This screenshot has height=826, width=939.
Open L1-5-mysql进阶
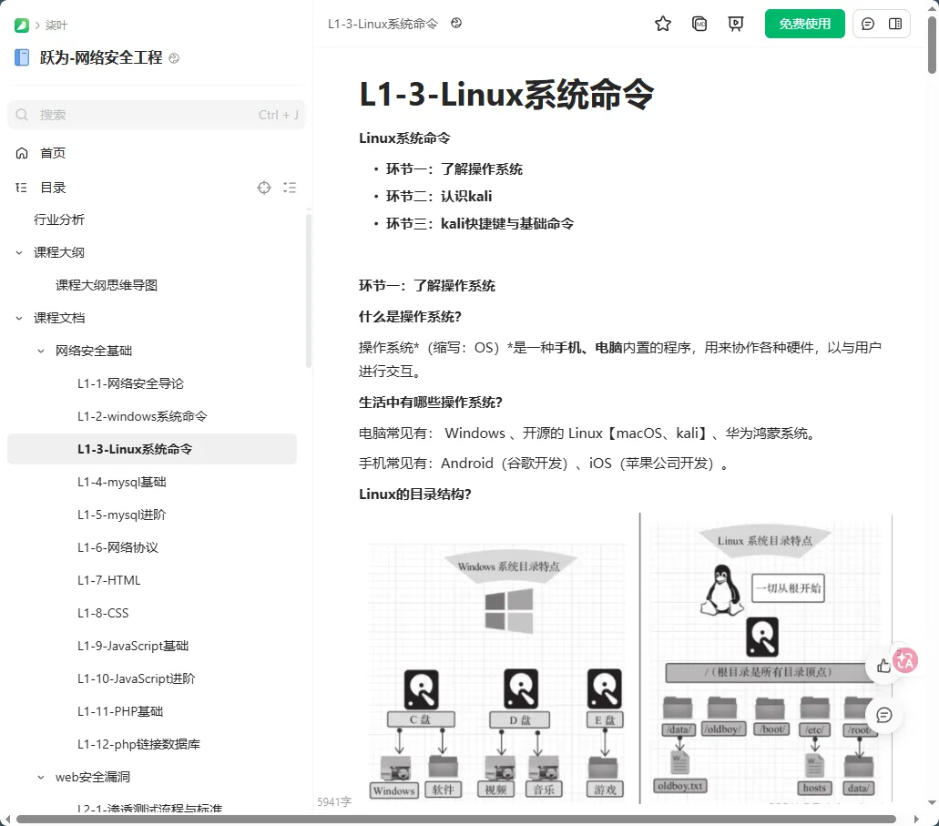(121, 515)
